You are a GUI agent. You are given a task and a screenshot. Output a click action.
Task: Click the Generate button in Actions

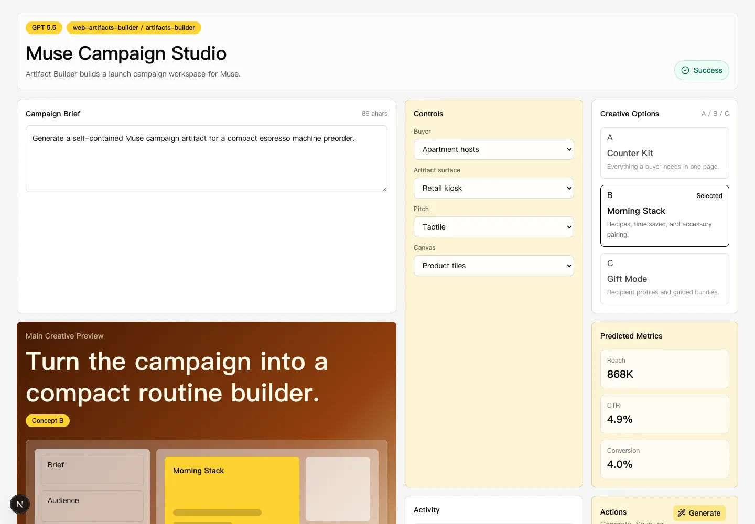[699, 513]
